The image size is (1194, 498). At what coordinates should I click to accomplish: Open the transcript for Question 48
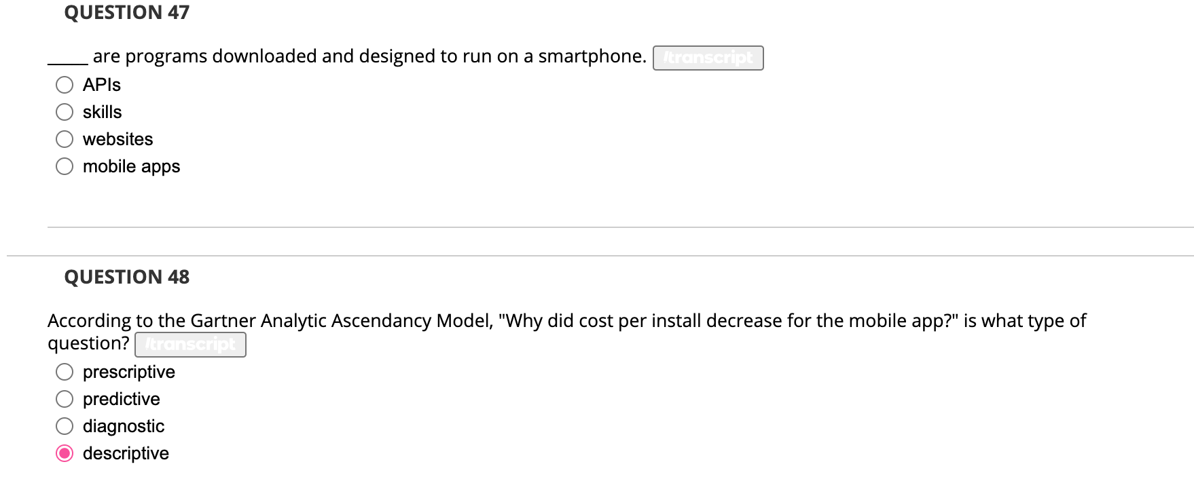[x=190, y=344]
